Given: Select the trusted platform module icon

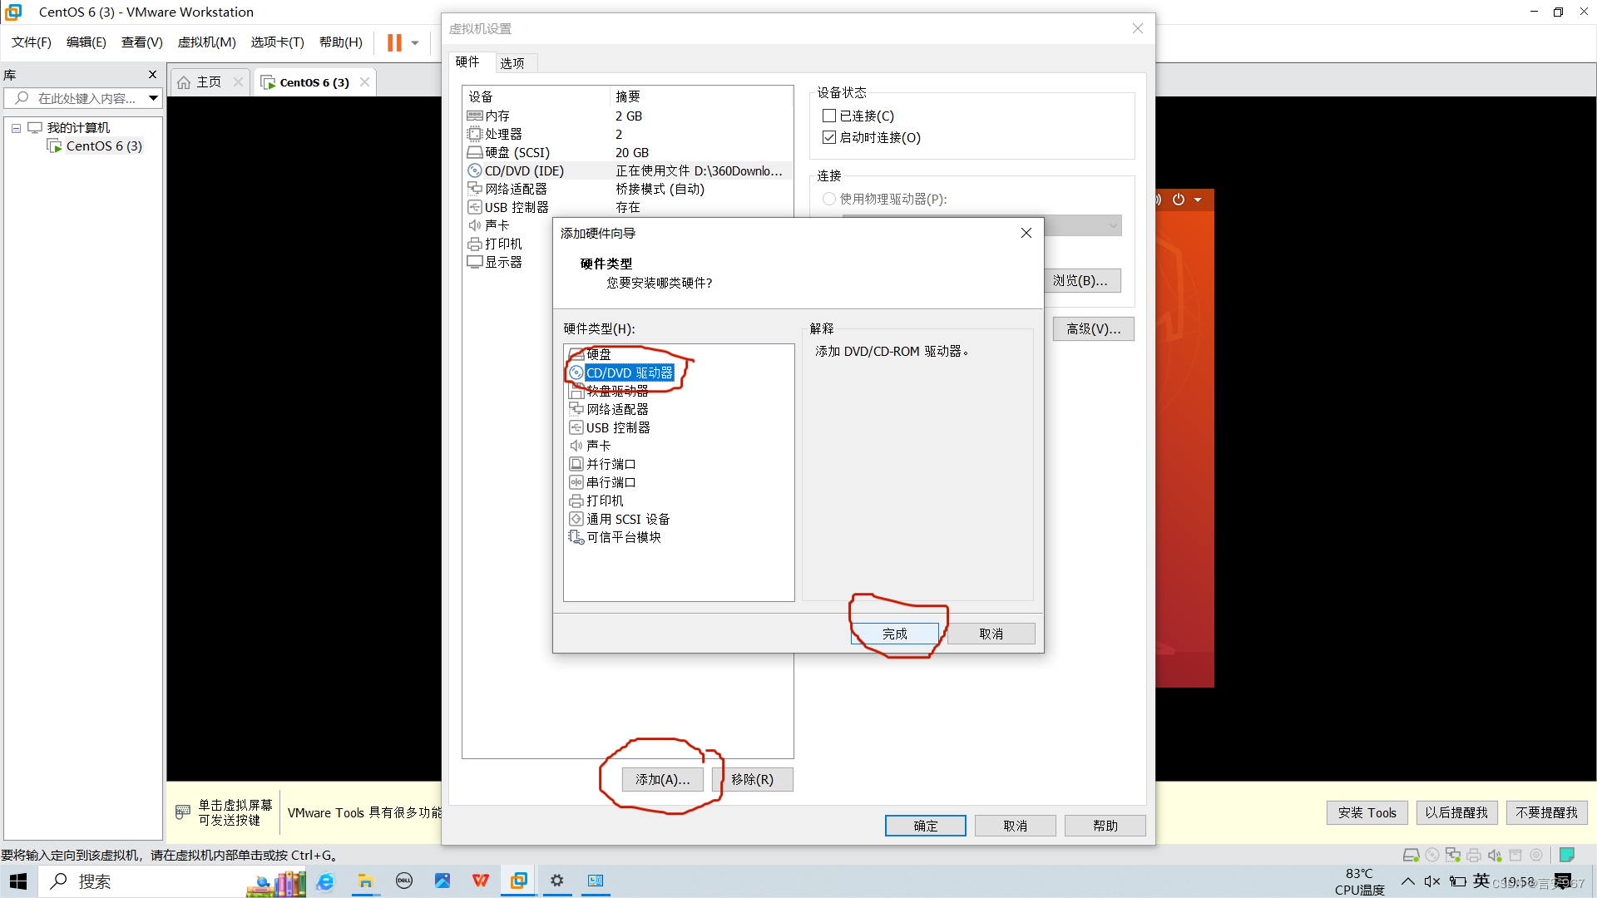Looking at the screenshot, I should click(576, 537).
